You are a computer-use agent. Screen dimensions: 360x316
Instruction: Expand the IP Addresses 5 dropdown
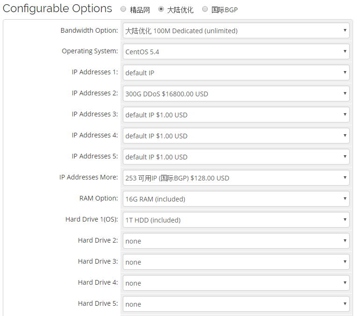pos(236,157)
